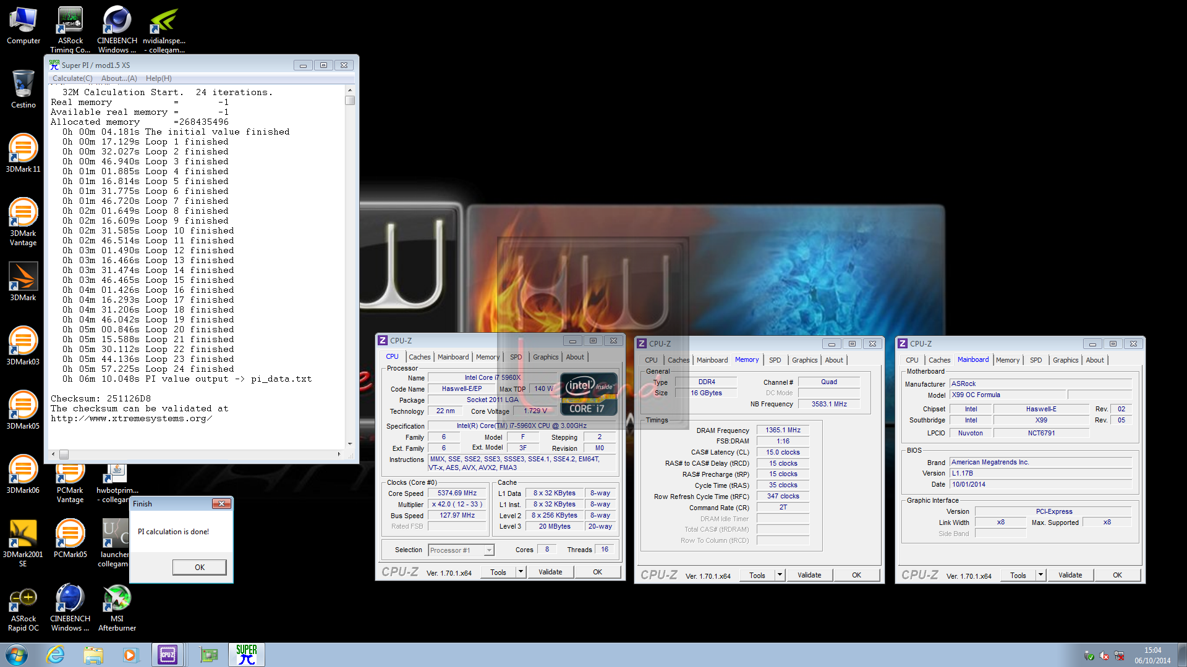Click the Core Speed value 5374.69 MHz
This screenshot has width=1187, height=667.
point(457,493)
